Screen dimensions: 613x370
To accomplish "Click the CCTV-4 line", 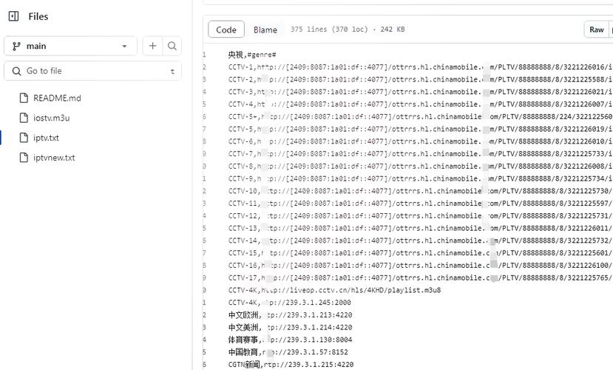I will click(421, 104).
